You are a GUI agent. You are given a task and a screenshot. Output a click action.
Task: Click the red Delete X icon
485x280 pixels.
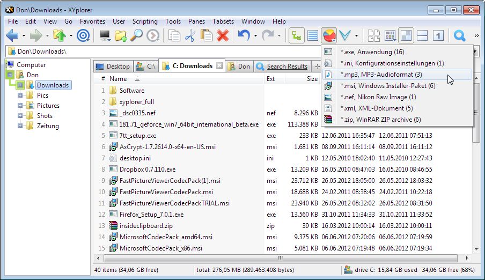pos(223,35)
